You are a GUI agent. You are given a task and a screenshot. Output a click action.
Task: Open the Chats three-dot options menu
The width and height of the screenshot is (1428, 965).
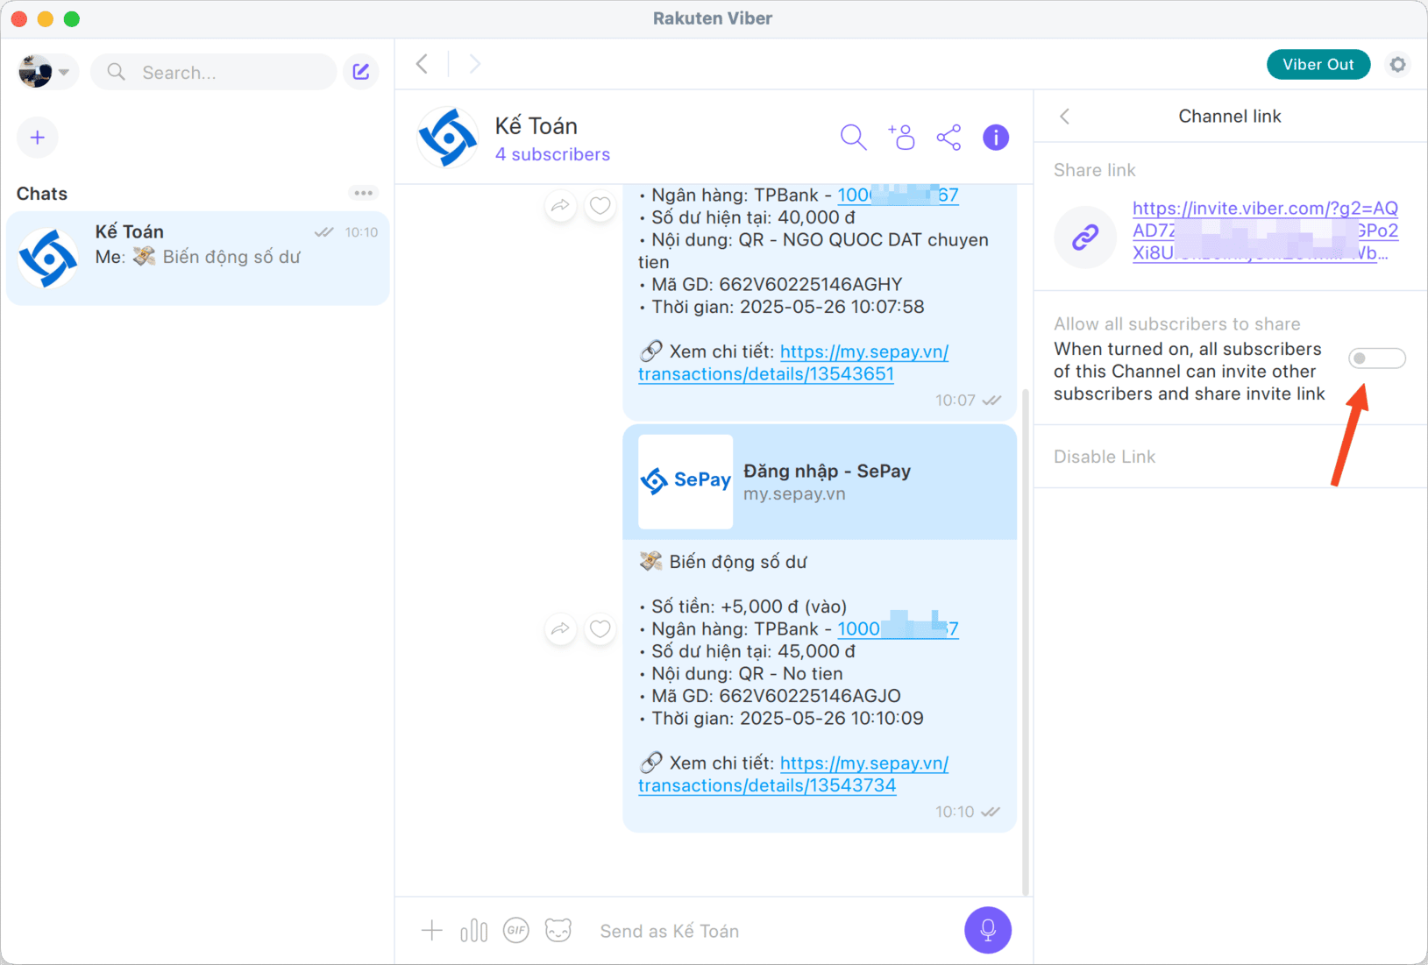click(x=363, y=193)
